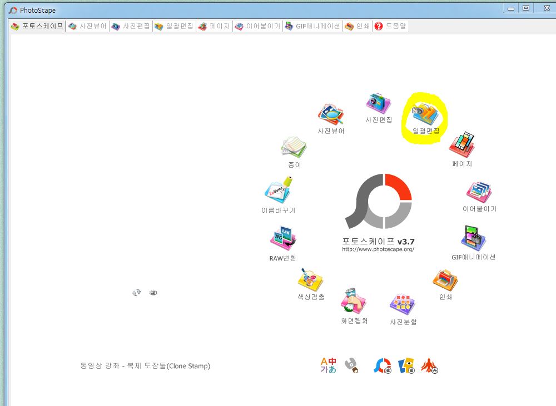Switch to the 포토스케이프 tab
Screen dimensions: 556x406
tap(37, 26)
